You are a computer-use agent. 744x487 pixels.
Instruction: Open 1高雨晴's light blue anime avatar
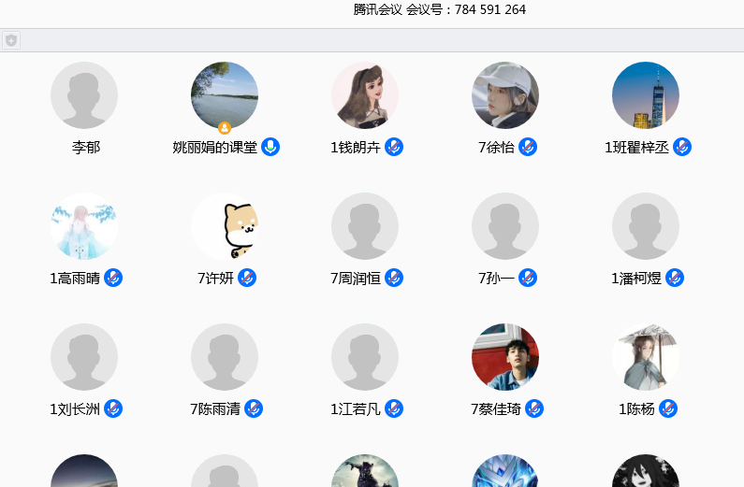click(84, 226)
